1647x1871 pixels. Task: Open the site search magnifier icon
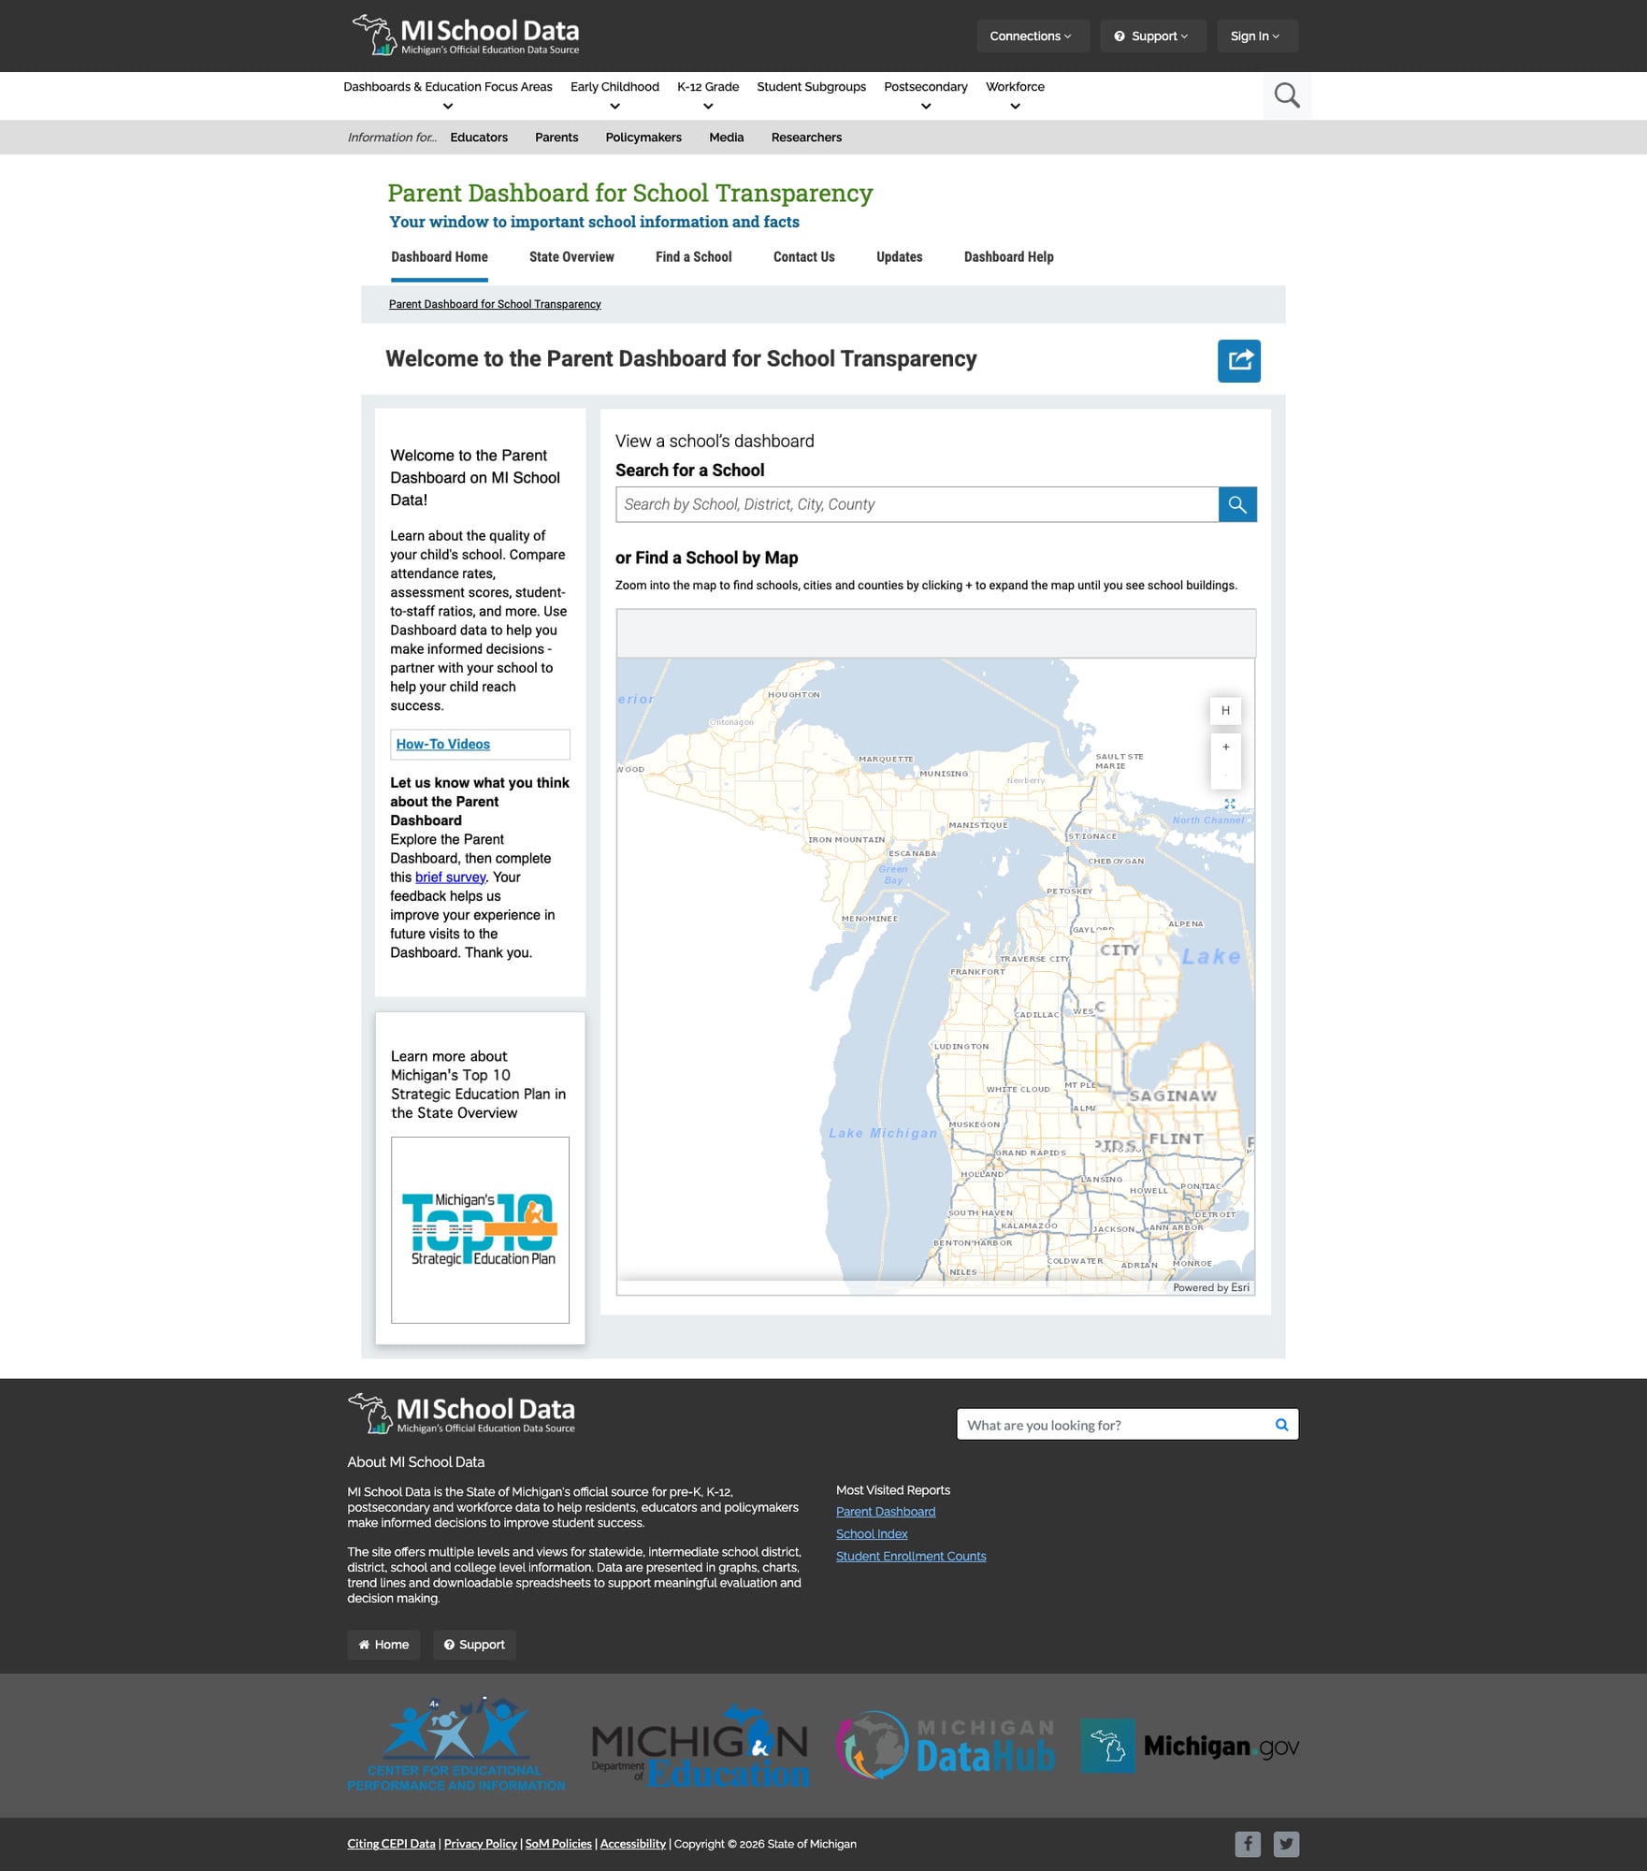1287,95
